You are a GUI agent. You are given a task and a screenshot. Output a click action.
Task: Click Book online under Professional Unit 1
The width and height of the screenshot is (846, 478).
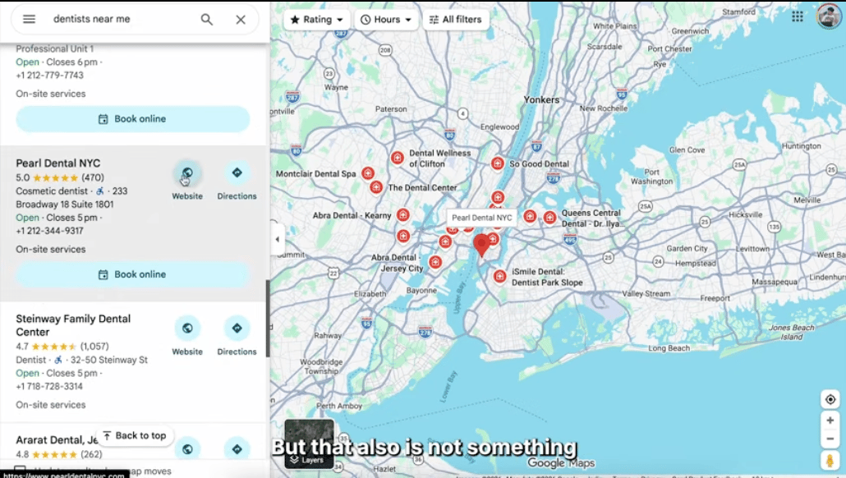click(x=133, y=119)
